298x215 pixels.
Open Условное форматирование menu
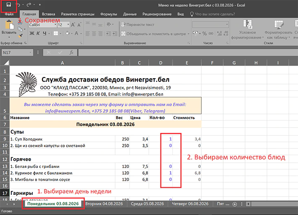click(x=247, y=29)
